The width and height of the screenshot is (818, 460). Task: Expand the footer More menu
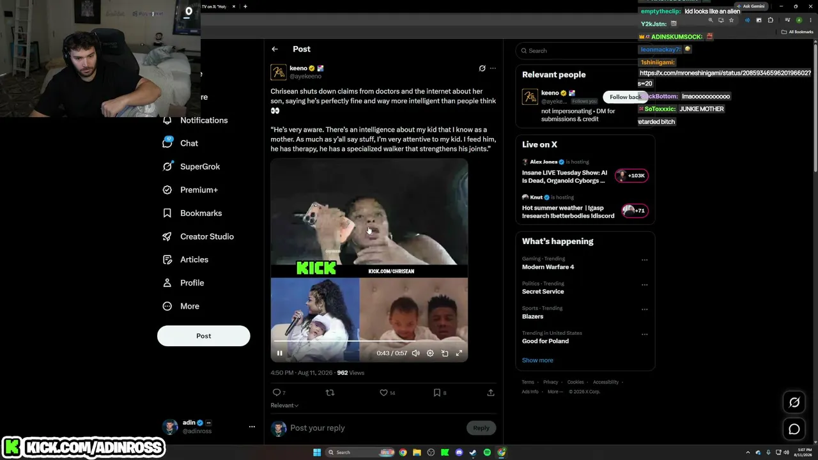554,392
